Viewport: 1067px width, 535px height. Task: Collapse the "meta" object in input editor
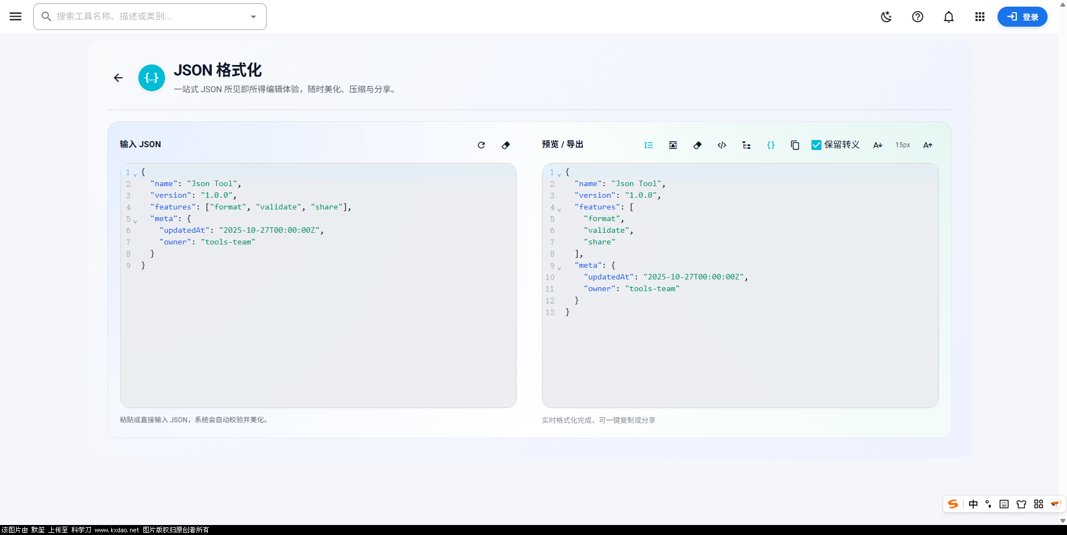tap(135, 221)
